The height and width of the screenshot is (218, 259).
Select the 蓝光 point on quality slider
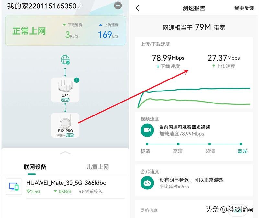tap(241, 144)
